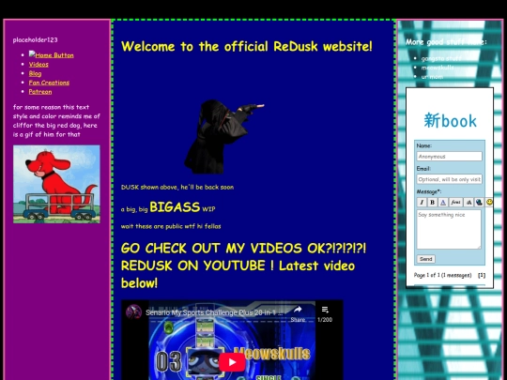Go to the Blog page

point(35,73)
